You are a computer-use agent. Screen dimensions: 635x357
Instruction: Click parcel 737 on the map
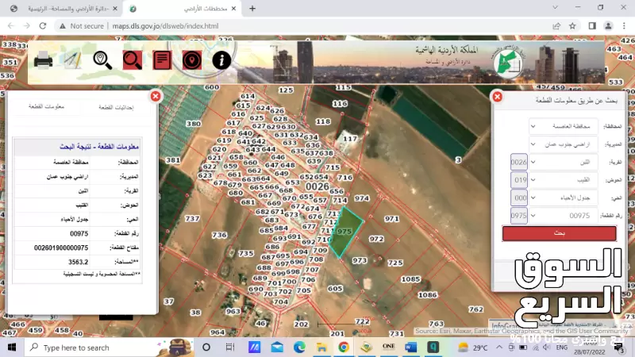click(x=192, y=219)
